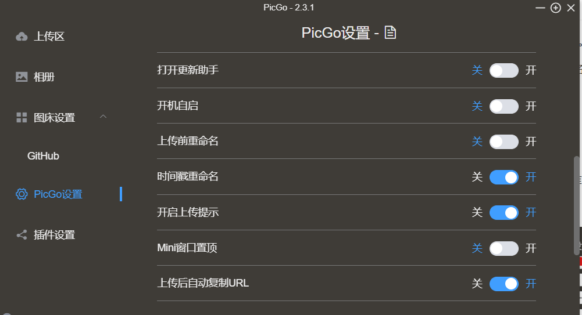Click the cloud upload icon in sidebar
Screen dimensions: 582x315
[22, 37]
